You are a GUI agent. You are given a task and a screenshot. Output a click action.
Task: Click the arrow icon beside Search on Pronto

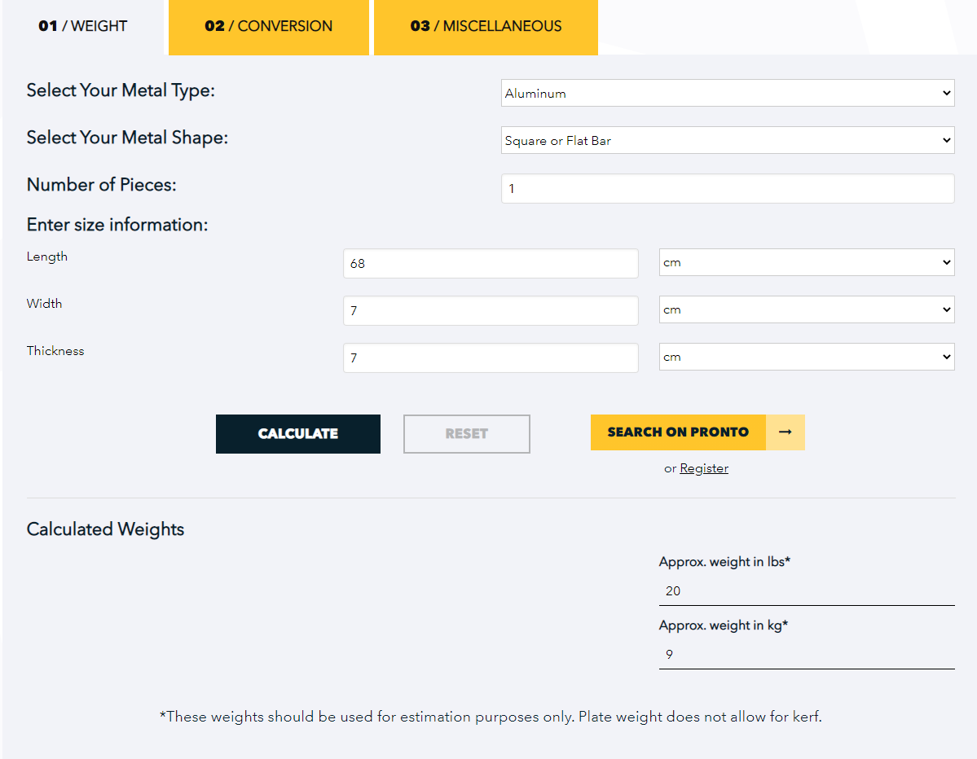point(785,432)
